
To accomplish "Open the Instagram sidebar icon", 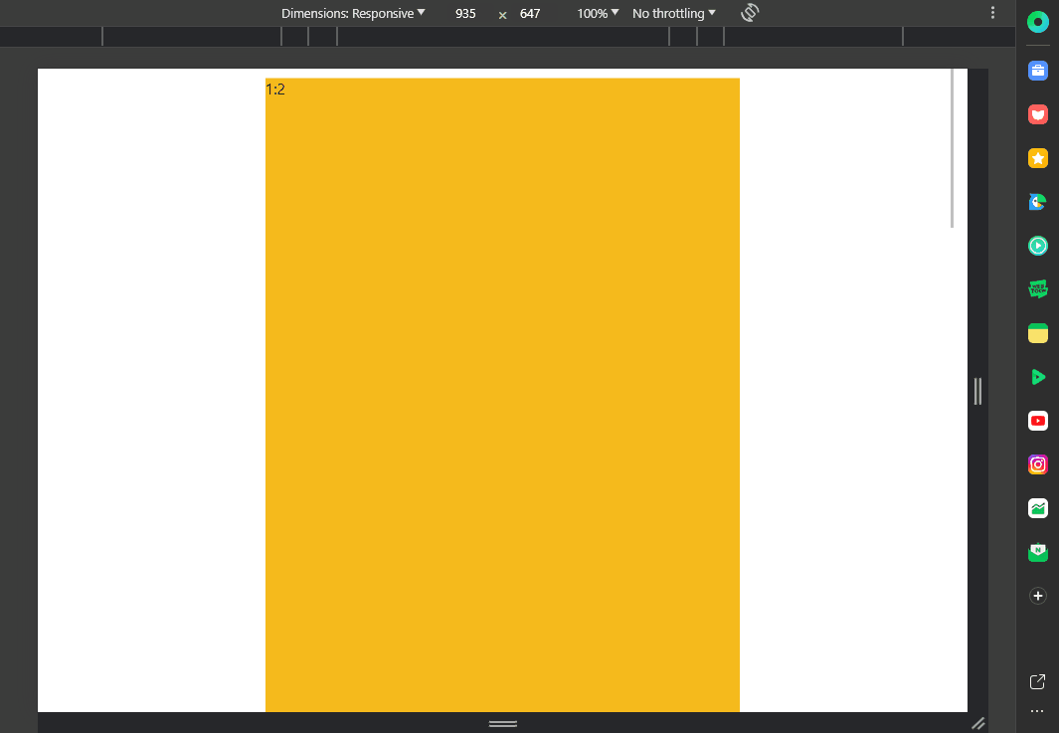I will 1037,464.
